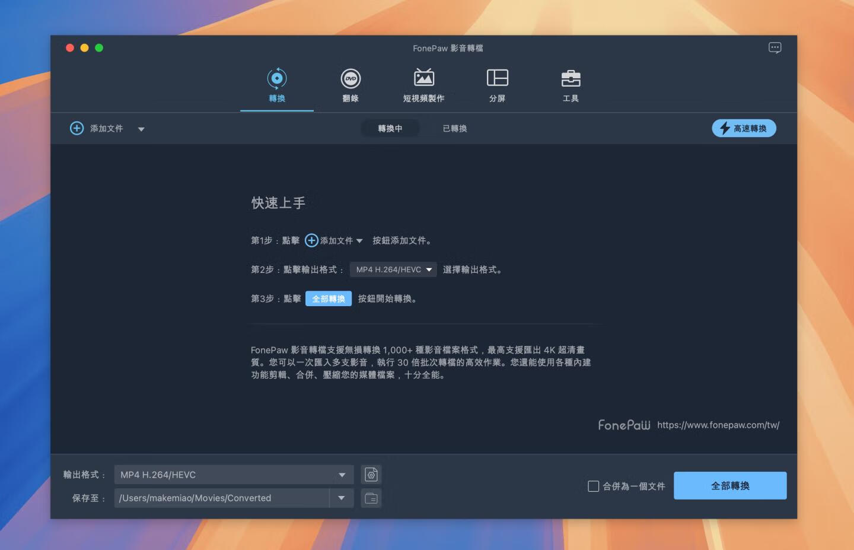Click the small 全部轉換 button in step 3
This screenshot has width=854, height=550.
coord(329,298)
